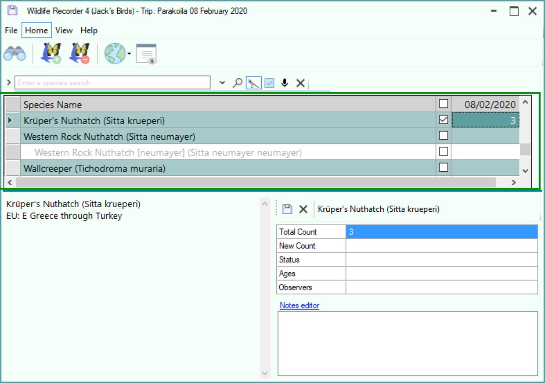Image resolution: width=545 pixels, height=383 pixels.
Task: Select the Western Rock Nuthatch [neumayer] subspecies row
Action: pos(228,152)
